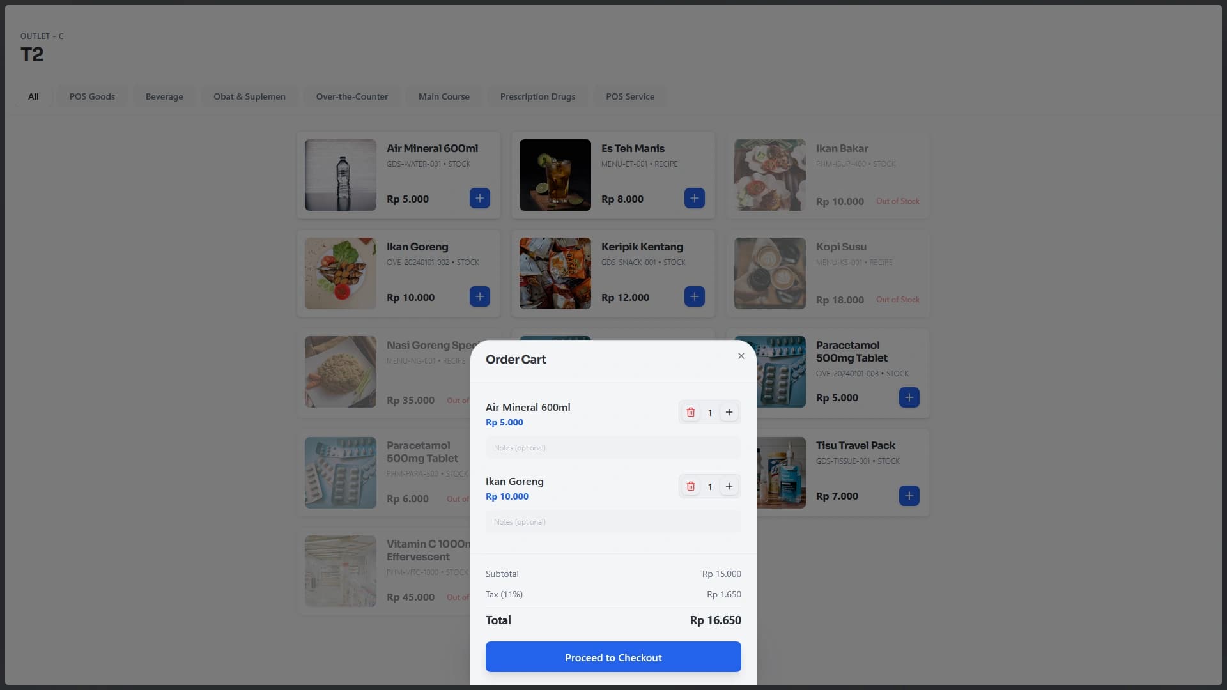Add Ikan Goreng with plus button
The image size is (1227, 690).
tap(480, 296)
